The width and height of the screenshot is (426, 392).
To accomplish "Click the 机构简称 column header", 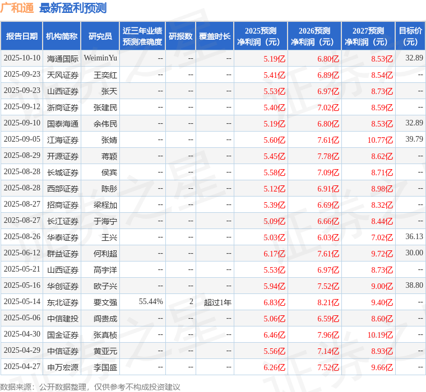I will (x=62, y=36).
